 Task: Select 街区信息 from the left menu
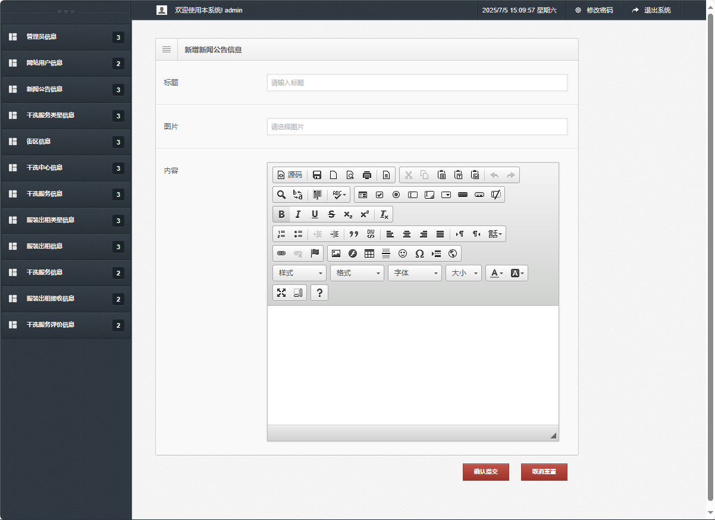click(x=39, y=142)
